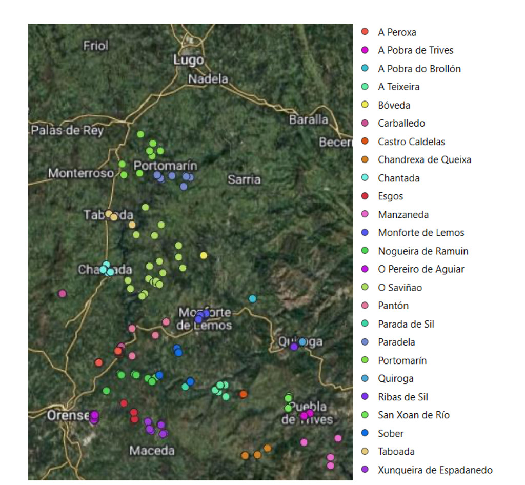This screenshot has height=485, width=525.
Task: Click the Paradela legend label
Action: (396, 342)
